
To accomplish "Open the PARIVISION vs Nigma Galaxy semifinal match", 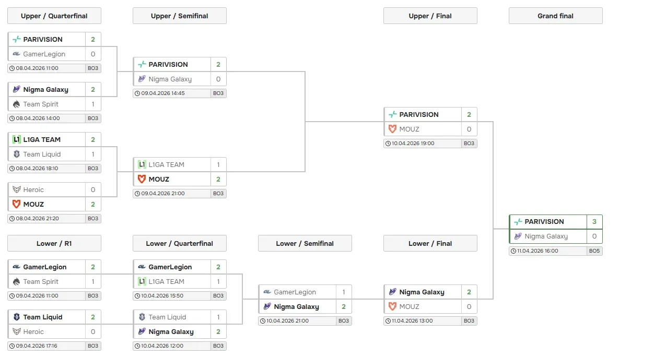I will (179, 72).
